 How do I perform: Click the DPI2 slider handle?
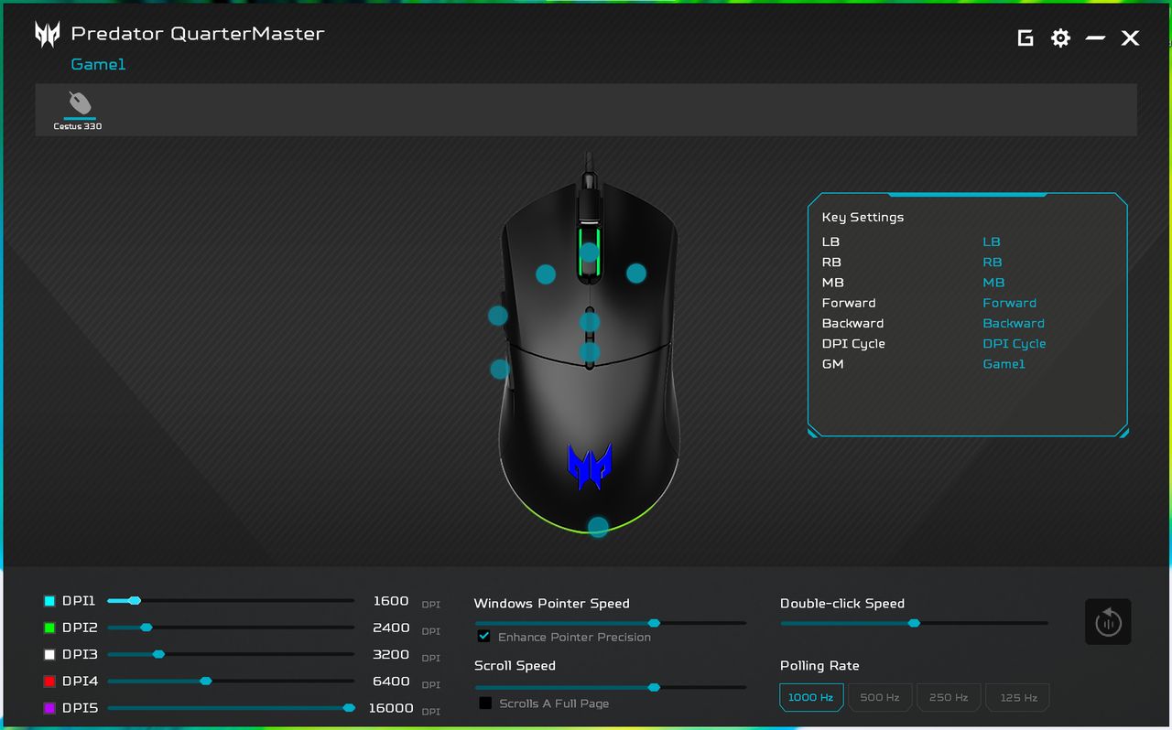(146, 628)
